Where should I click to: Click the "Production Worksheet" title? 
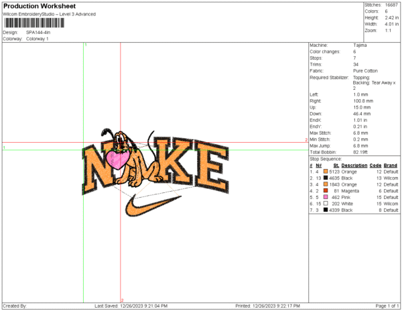40,6
